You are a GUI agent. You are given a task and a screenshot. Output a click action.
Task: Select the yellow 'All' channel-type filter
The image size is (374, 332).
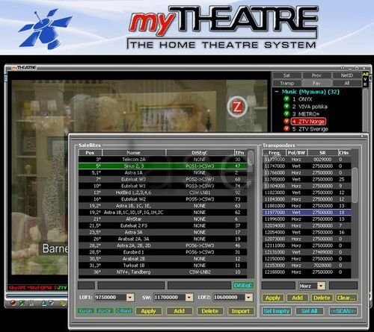(365, 74)
